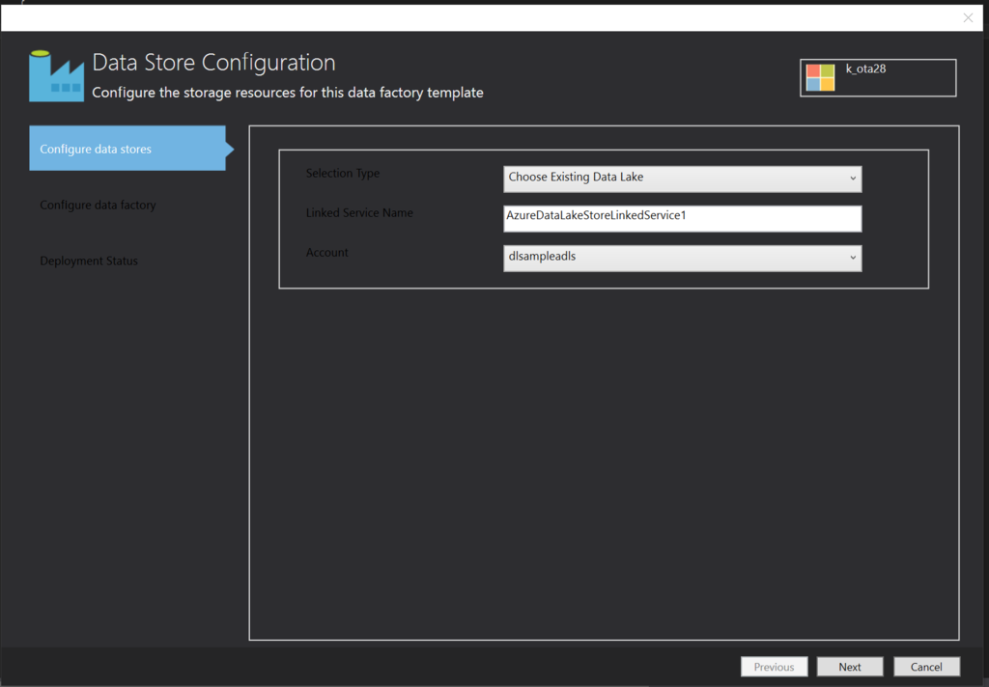Image resolution: width=989 pixels, height=687 pixels.
Task: Click the subtitle about configuring storage resources
Action: click(x=288, y=93)
